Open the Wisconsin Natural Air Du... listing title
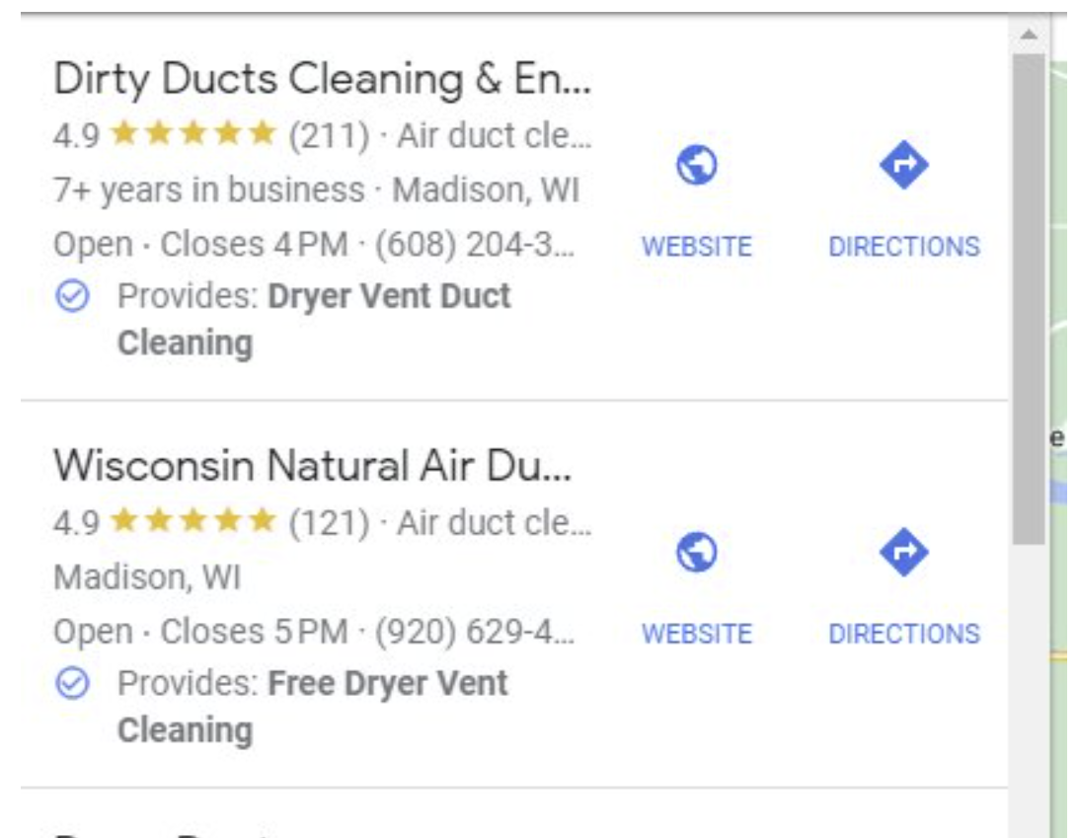The height and width of the screenshot is (838, 1078). point(312,466)
